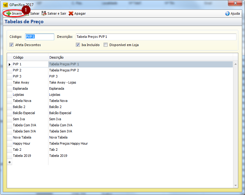Select the Happy Hour table row
Image resolution: width=245 pixels, height=195 pixels.
pyautogui.click(x=21, y=143)
